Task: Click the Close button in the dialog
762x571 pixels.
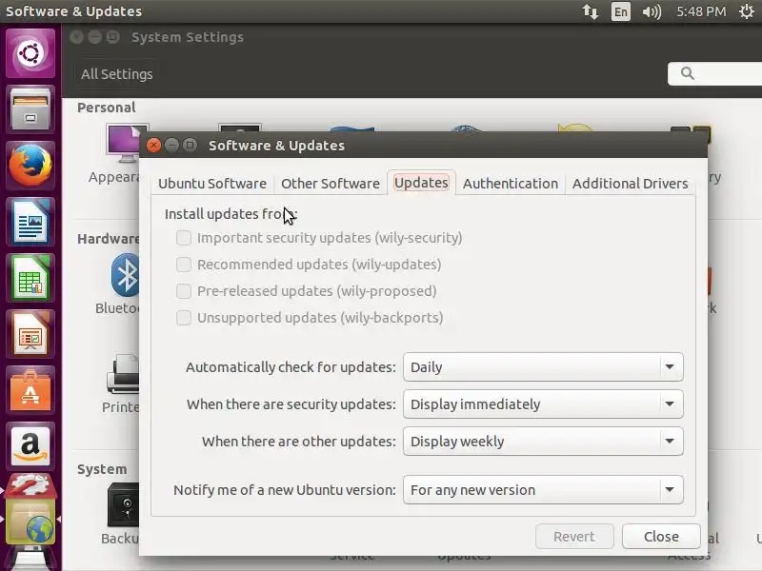Action: click(x=661, y=537)
